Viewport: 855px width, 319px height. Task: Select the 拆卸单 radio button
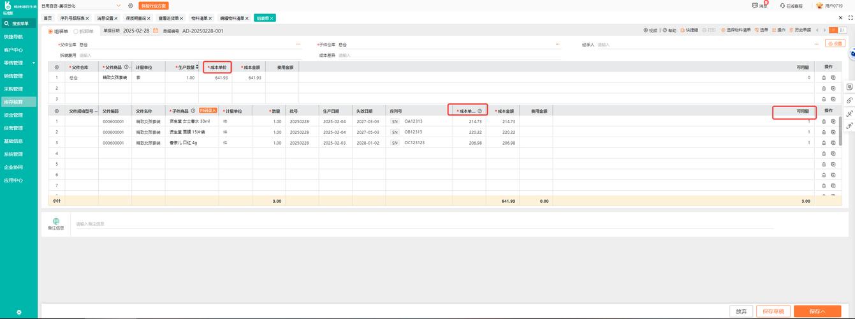(76, 31)
